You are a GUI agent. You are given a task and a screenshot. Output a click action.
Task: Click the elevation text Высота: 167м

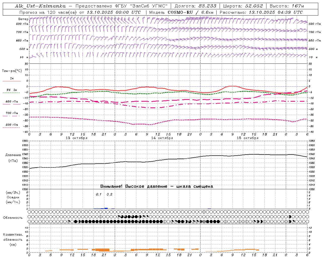coord(287,6)
